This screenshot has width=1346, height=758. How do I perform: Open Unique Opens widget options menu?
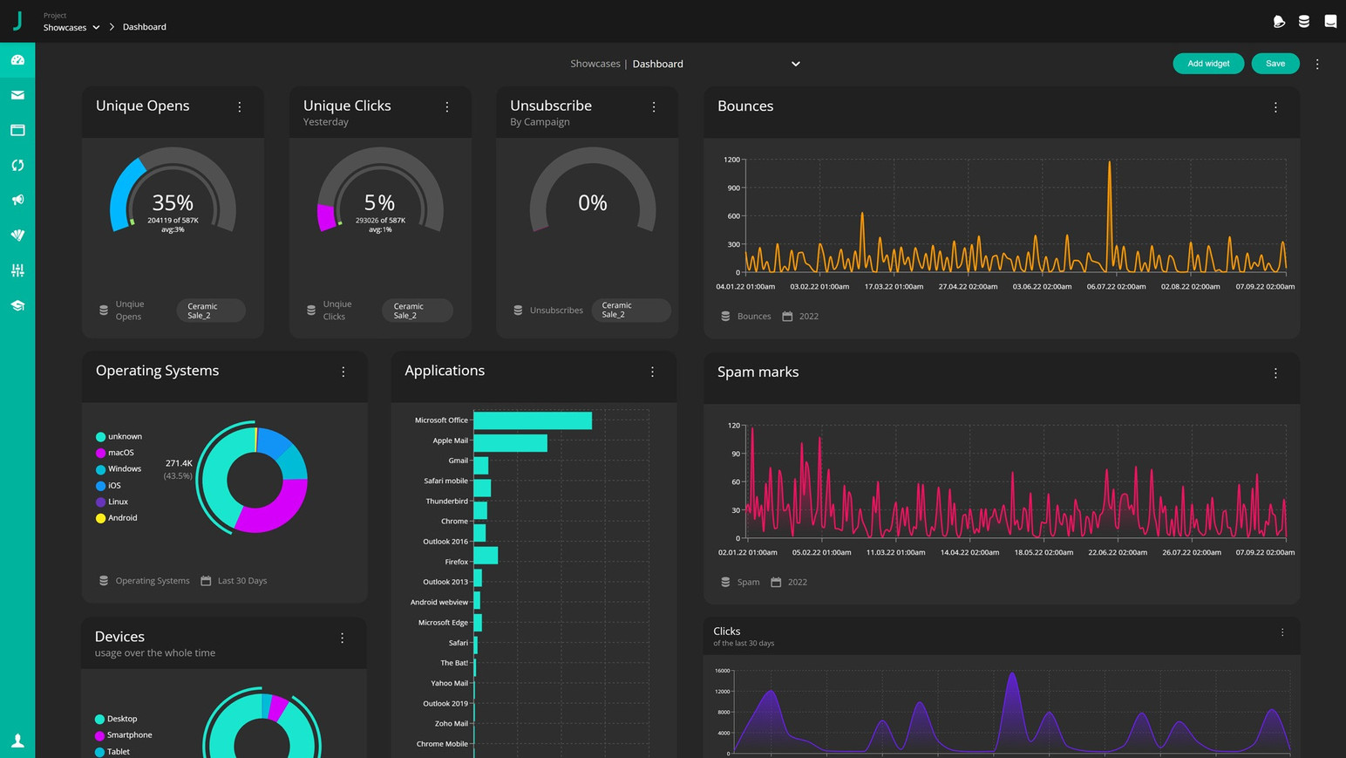point(240,106)
